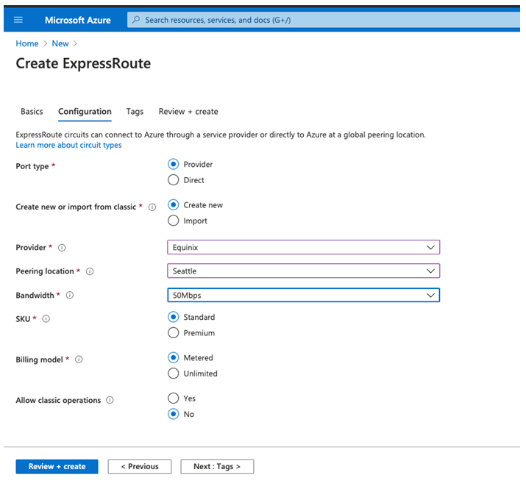This screenshot has width=526, height=486.
Task: Pick Metered billing model
Action: (x=174, y=357)
